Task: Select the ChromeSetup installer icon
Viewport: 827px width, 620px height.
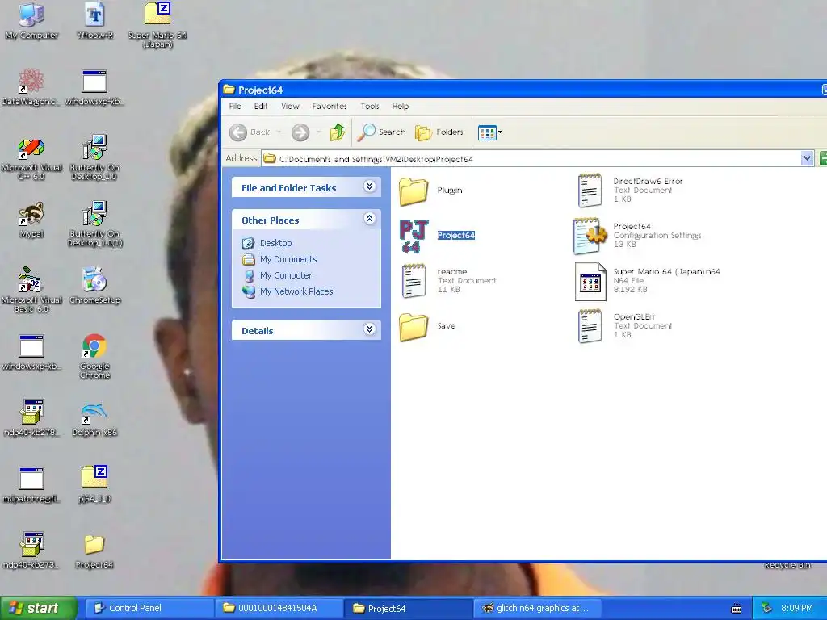Action: coord(95,287)
